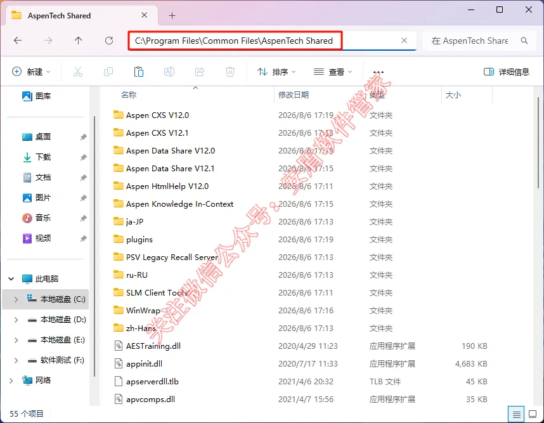Viewport: 544px width, 423px height.
Task: Open 下载 in the sidebar
Action: coord(37,157)
